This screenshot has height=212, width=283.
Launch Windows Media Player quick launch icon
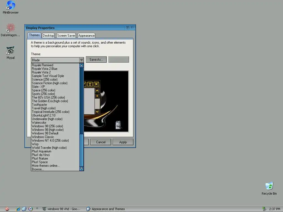click(30, 209)
